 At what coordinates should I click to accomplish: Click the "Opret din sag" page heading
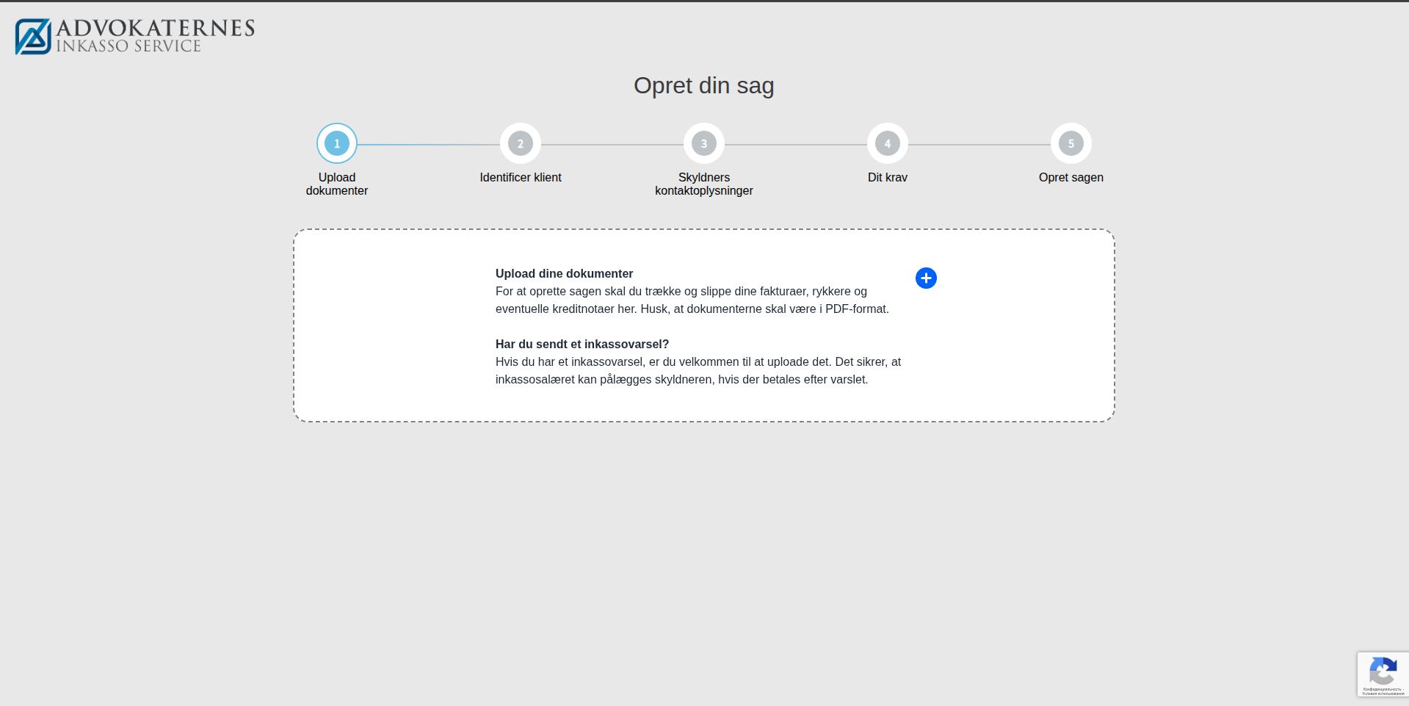click(704, 85)
